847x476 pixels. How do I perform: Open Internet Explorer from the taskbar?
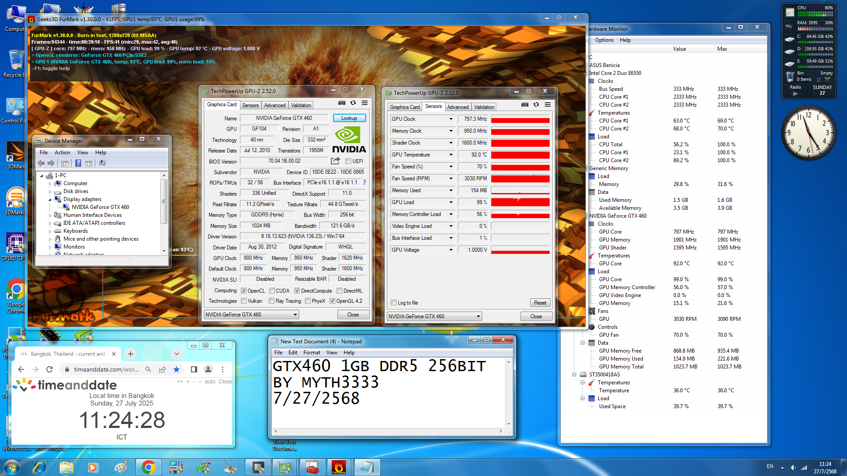pyautogui.click(x=39, y=467)
